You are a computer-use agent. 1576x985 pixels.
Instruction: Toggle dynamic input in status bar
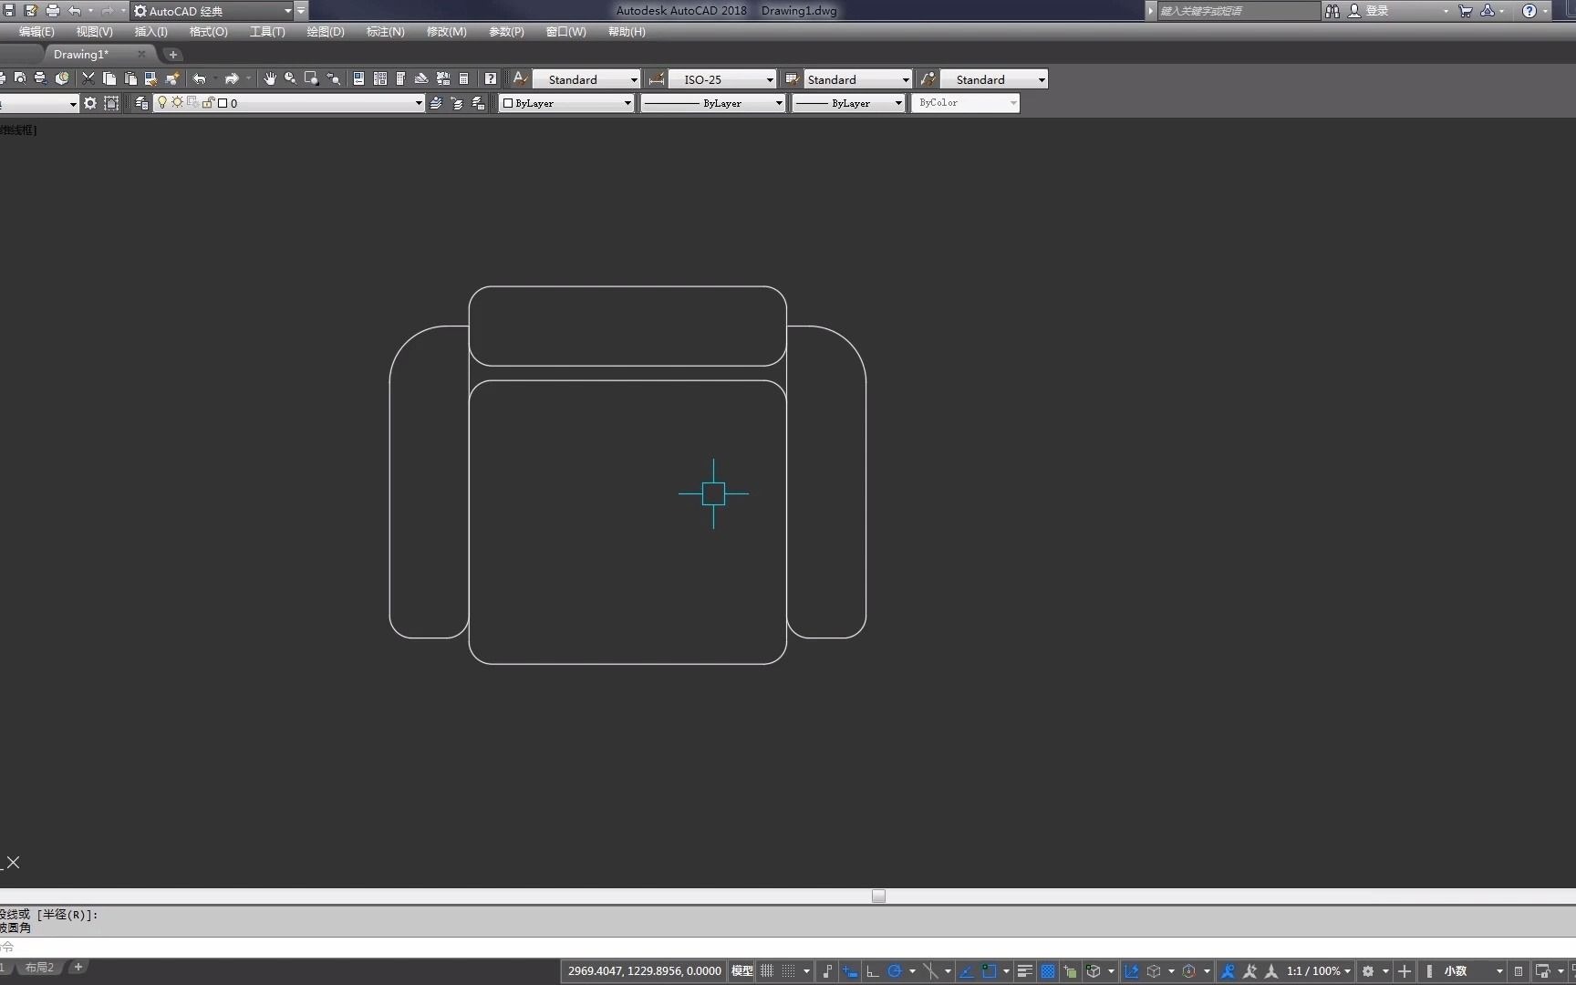(850, 971)
